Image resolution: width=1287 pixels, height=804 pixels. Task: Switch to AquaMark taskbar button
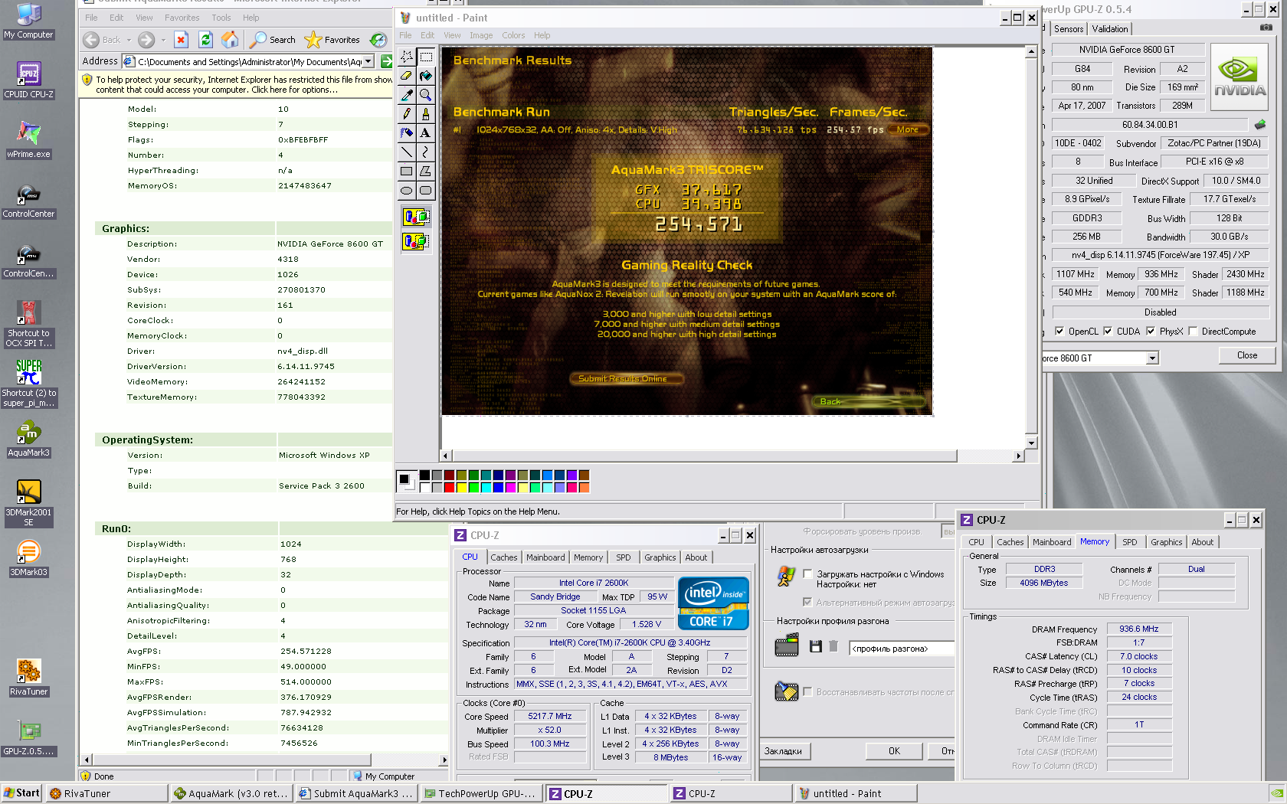[231, 793]
